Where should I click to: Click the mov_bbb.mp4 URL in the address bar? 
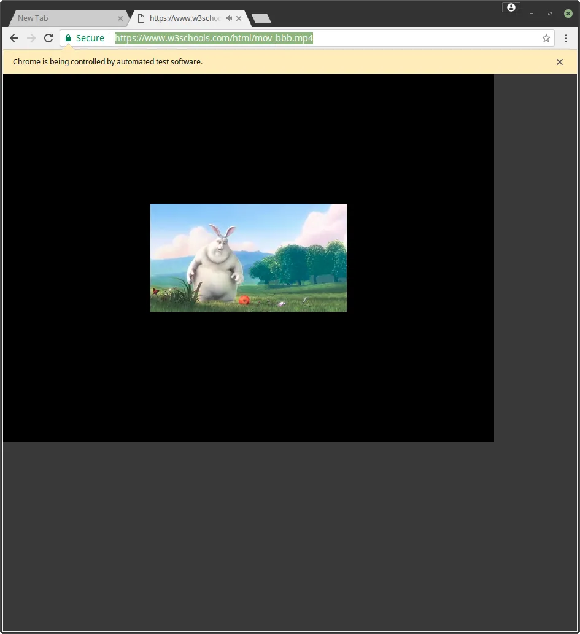pyautogui.click(x=214, y=38)
